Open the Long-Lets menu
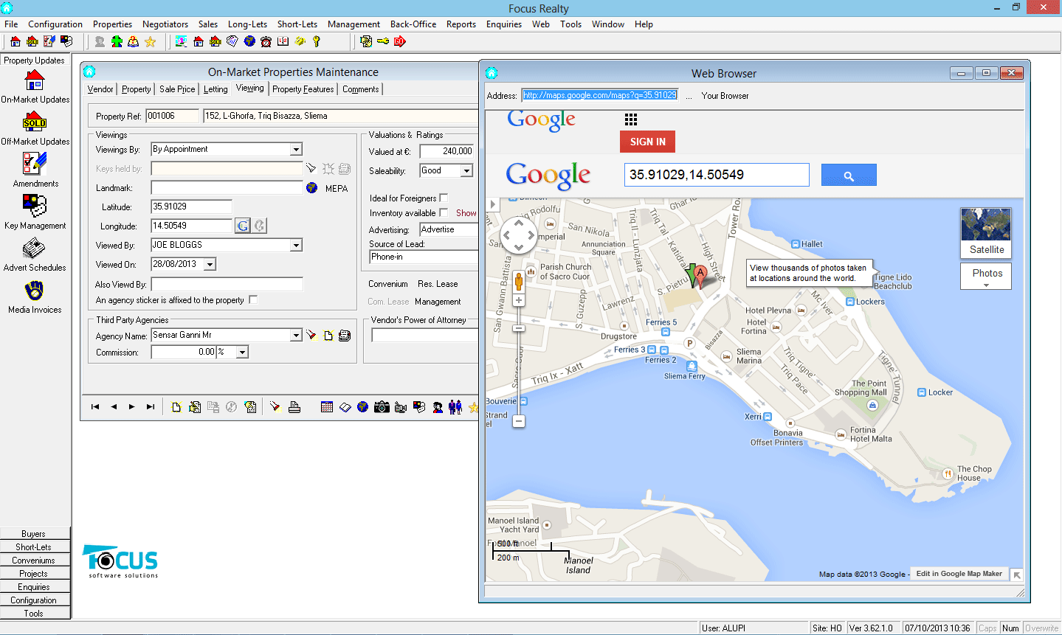Viewport: 1062px width, 635px height. pyautogui.click(x=247, y=24)
